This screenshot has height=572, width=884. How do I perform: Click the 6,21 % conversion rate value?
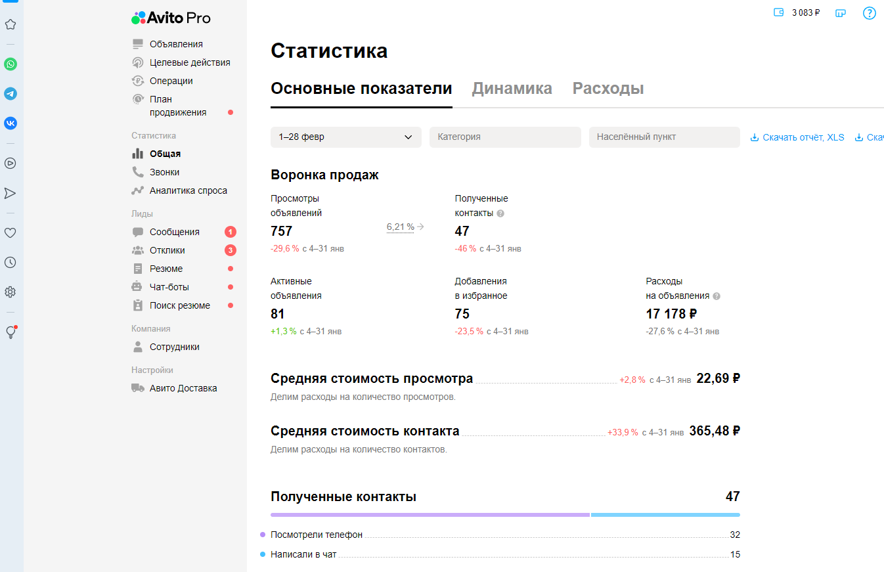coord(400,227)
